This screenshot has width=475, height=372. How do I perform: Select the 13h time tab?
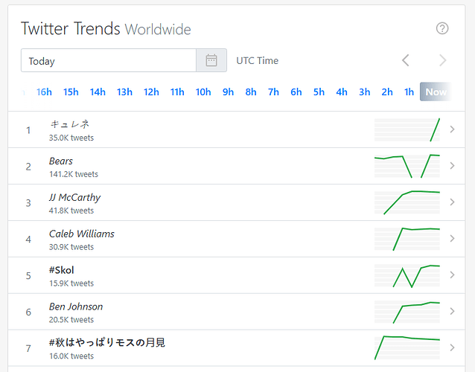pyautogui.click(x=124, y=92)
